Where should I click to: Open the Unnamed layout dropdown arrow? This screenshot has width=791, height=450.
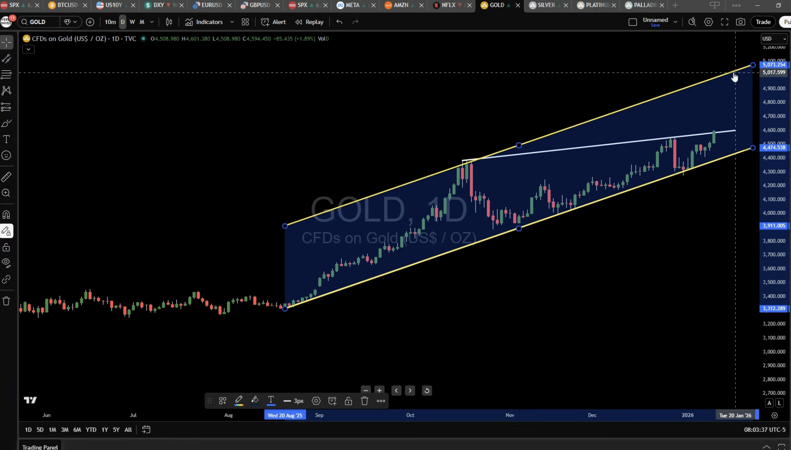pos(675,22)
